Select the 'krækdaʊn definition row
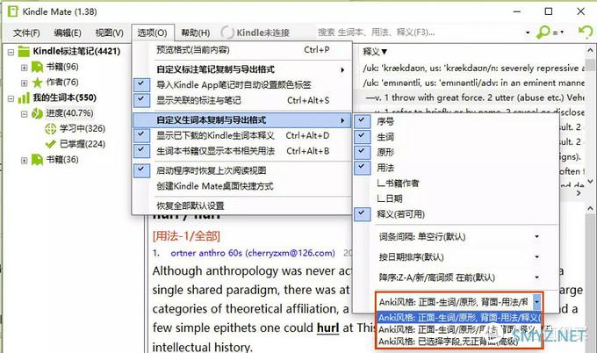 tap(473, 68)
